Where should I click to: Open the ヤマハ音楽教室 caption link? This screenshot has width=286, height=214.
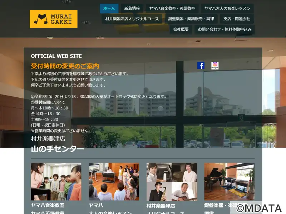point(48,205)
